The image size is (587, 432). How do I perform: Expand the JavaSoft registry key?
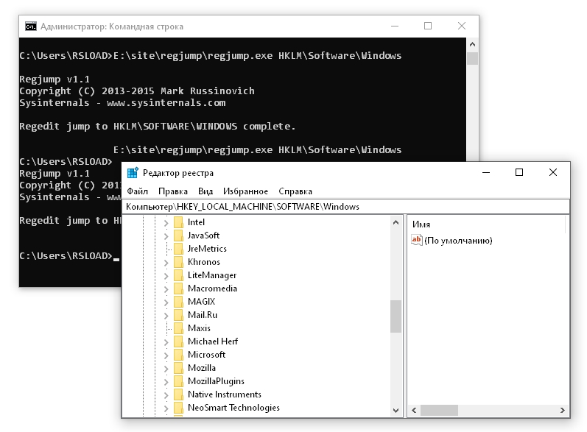pos(166,236)
